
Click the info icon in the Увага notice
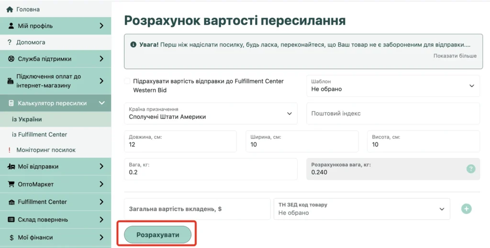(134, 44)
